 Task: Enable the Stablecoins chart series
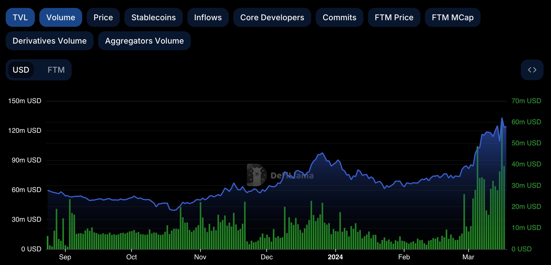click(x=153, y=17)
